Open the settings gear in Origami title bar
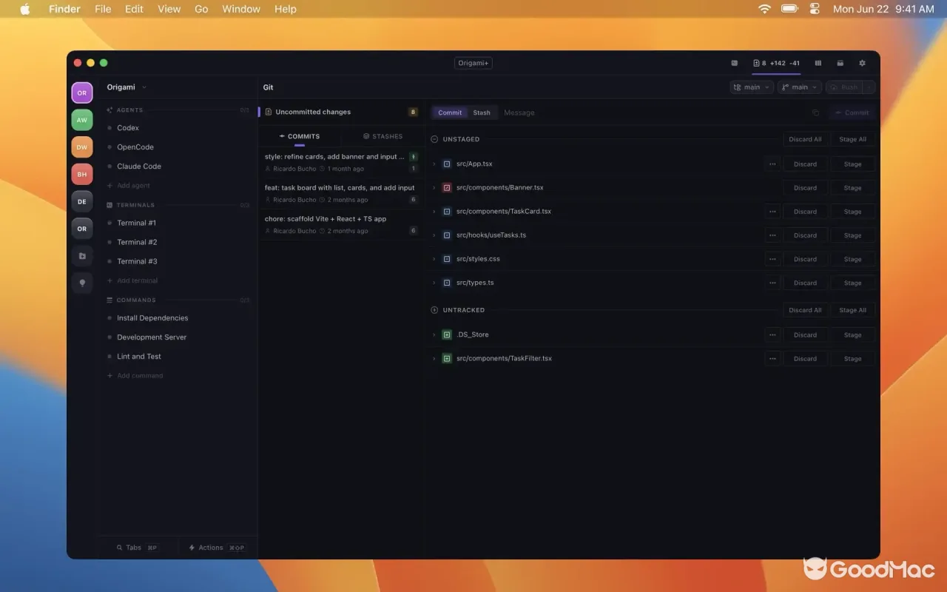947x592 pixels. pyautogui.click(x=862, y=63)
